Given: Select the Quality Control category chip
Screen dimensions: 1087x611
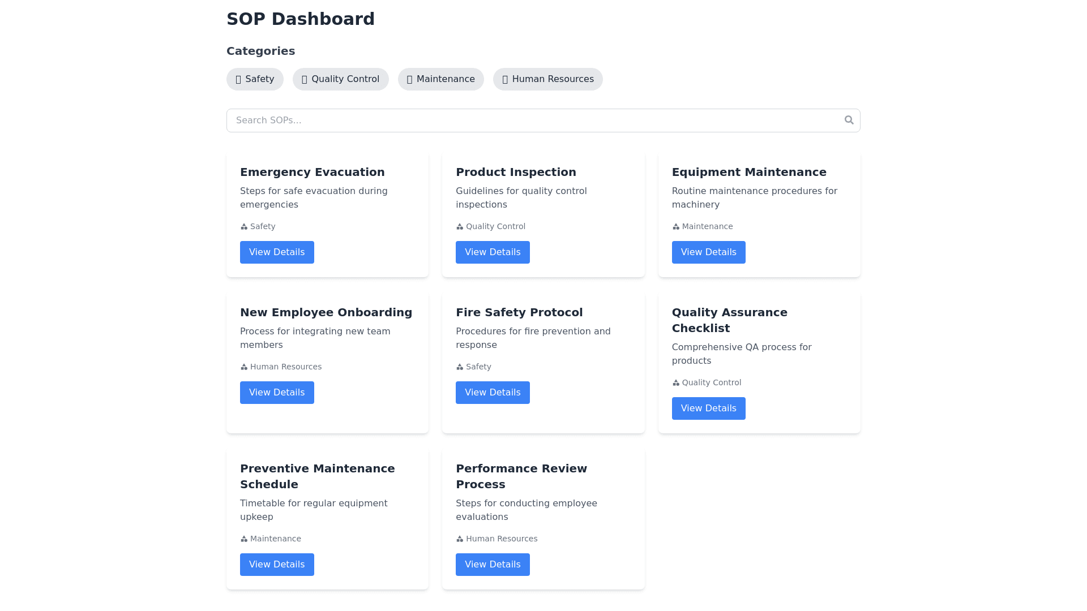Looking at the screenshot, I should [x=340, y=79].
